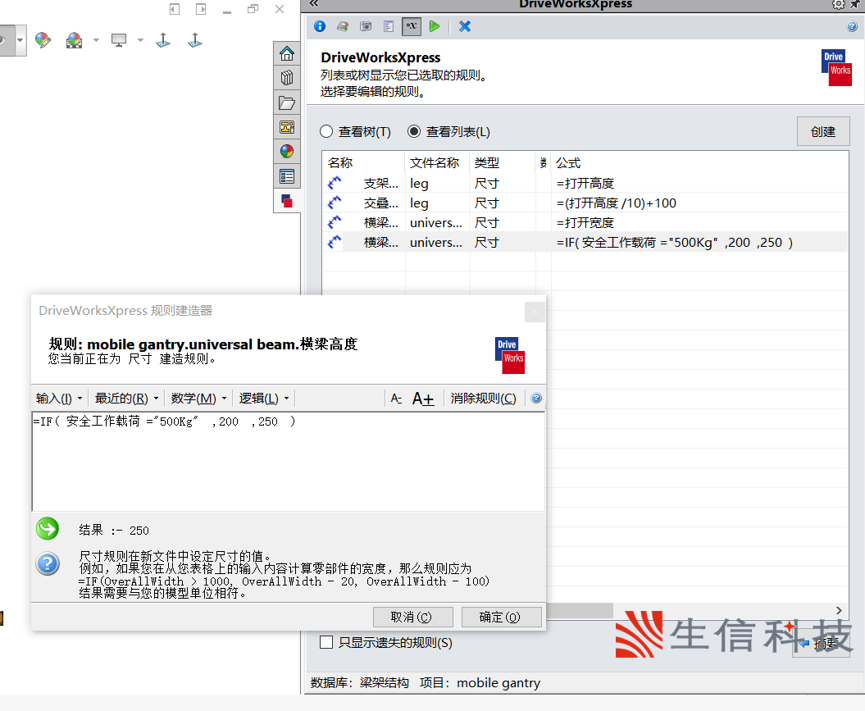
Task: Open the File Explorer task pane tab
Action: 287,103
